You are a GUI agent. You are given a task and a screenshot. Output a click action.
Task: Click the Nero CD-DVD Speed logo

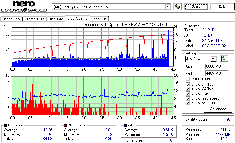click(24, 6)
